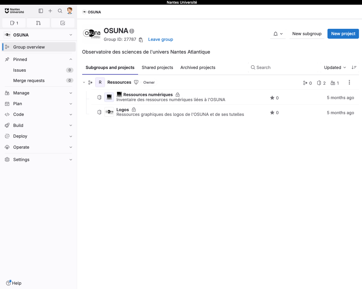Screen dimensions: 362x289
Task: Expand the Settings menu
Action: pyautogui.click(x=39, y=160)
